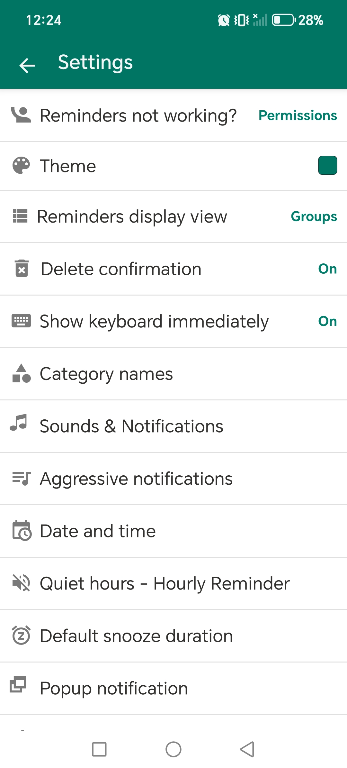
Task: Open Default snooze duration option
Action: pos(136,636)
